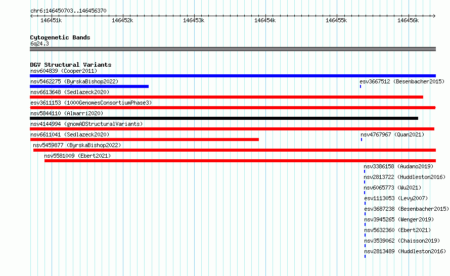
Task: Click the nsv3945265 (Wenger2019) label
Action: 399,219
